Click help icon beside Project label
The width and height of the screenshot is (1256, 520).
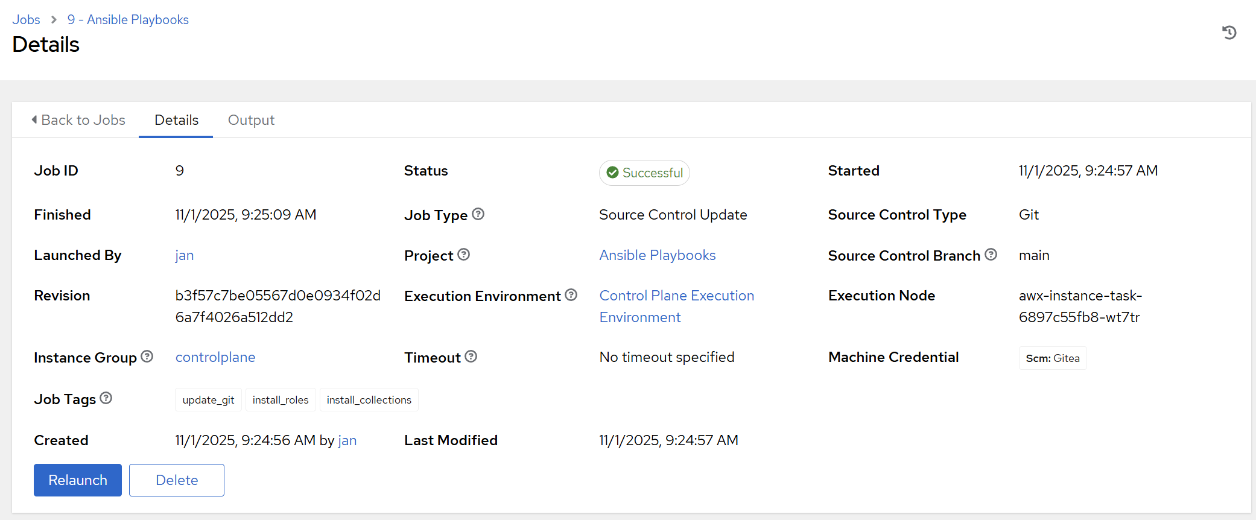(463, 255)
